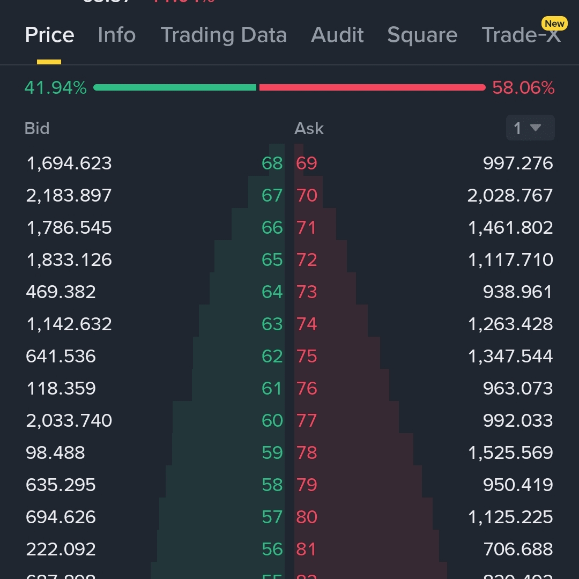Screen dimensions: 579x579
Task: Click bid quantity 2,183.897
Action: tap(69, 195)
